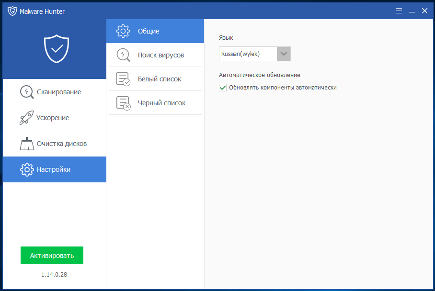Click the Очистка дисков broom icon
Viewport: 435px width, 291px height.
(x=27, y=144)
